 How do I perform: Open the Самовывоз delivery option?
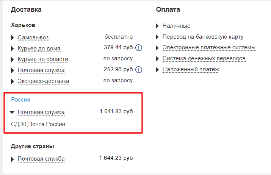33,37
